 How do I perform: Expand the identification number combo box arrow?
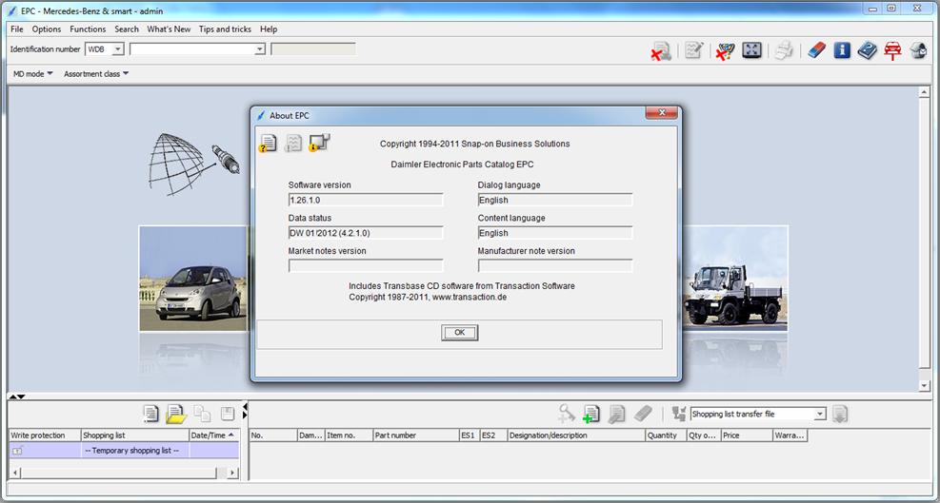[x=260, y=49]
